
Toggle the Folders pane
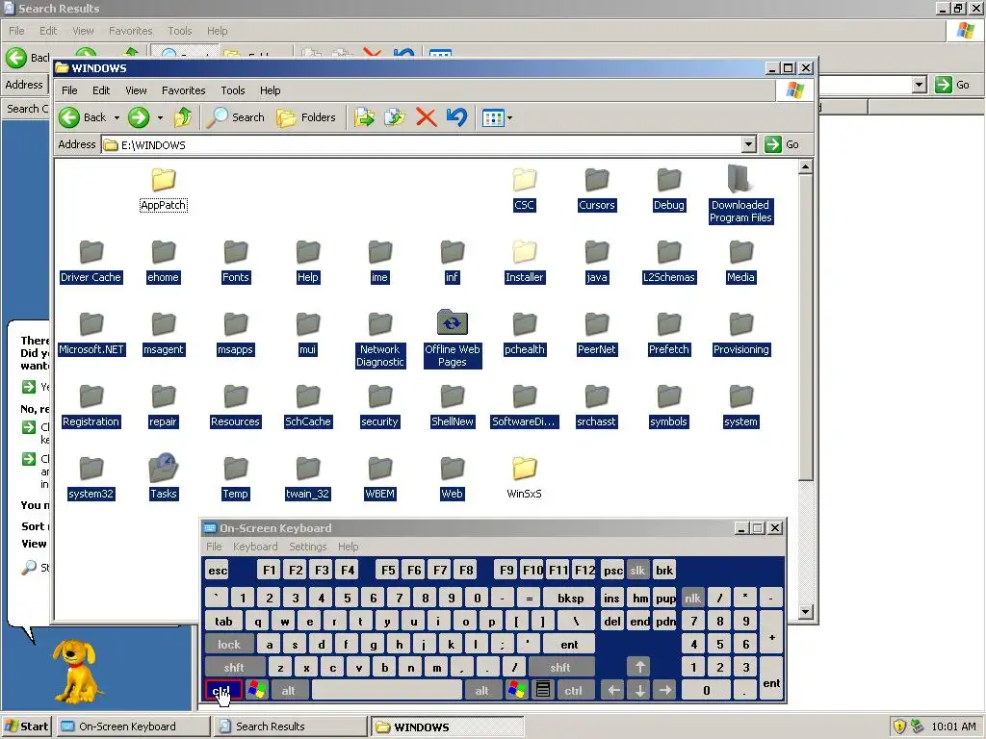tap(306, 117)
